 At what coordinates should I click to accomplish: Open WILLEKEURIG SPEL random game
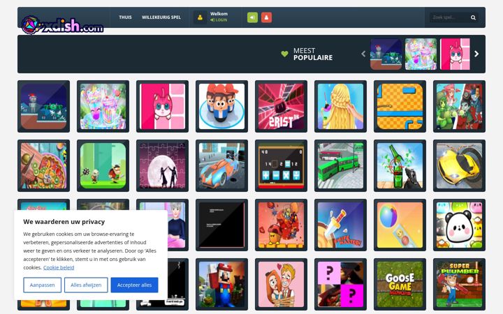point(161,17)
